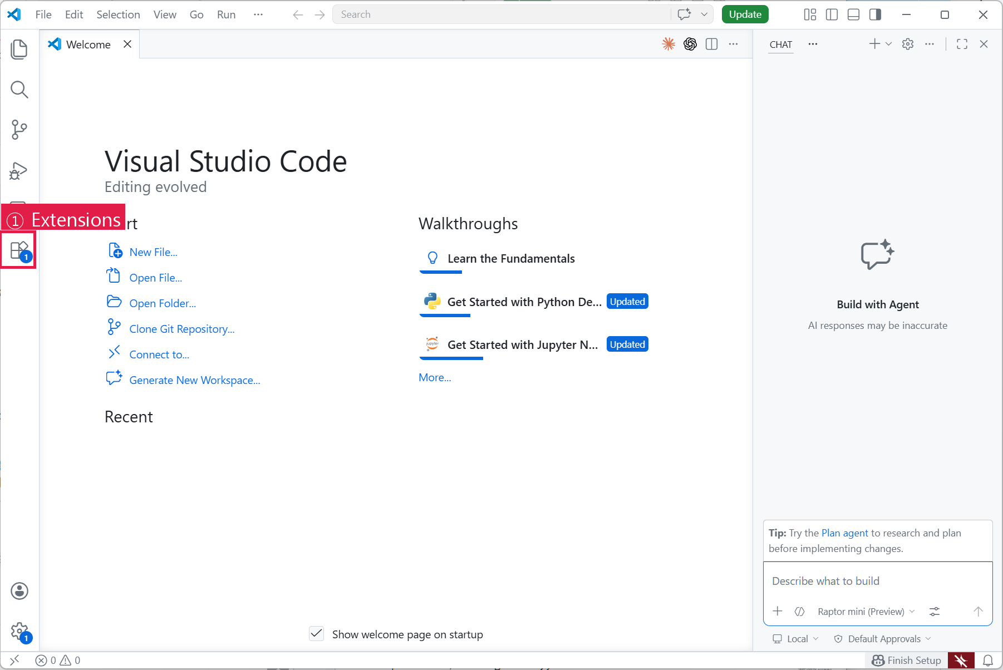Open the Accounts menu icon
1003x670 pixels.
point(19,591)
